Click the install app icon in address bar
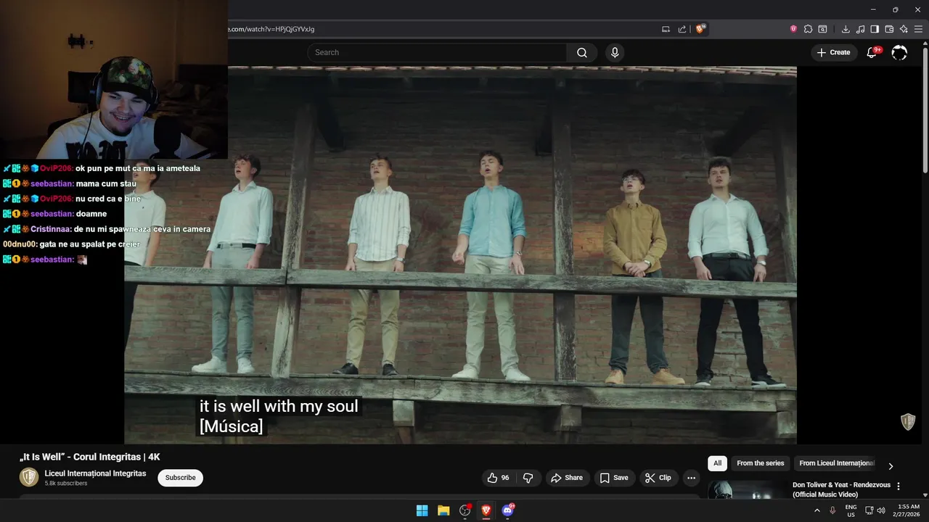 (x=666, y=29)
